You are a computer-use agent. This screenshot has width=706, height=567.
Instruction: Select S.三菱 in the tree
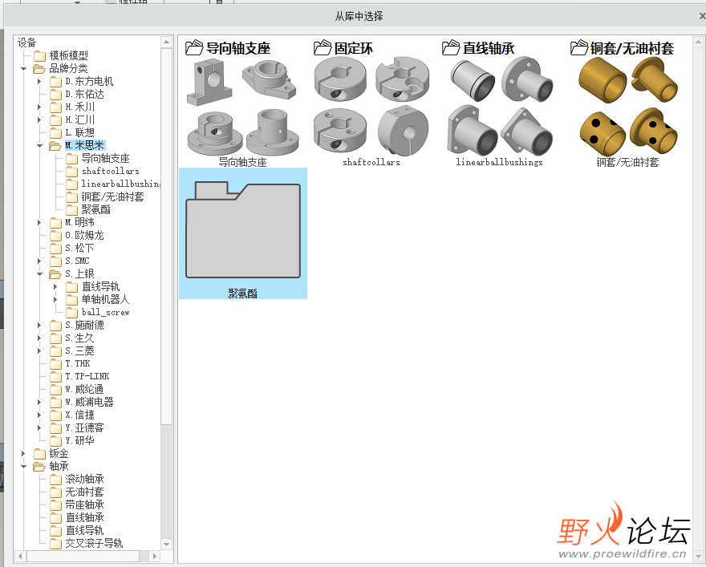tap(79, 351)
